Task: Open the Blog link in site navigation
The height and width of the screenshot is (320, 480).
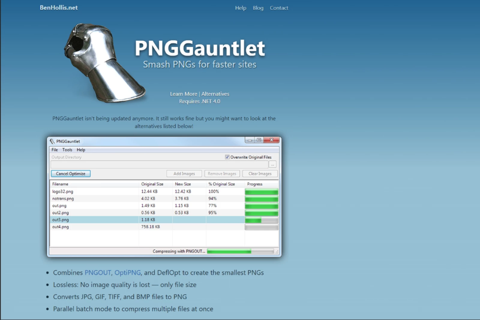Action: (x=258, y=8)
